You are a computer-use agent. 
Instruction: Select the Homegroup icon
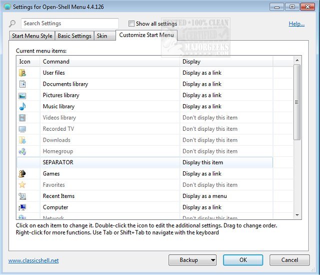(x=22, y=151)
